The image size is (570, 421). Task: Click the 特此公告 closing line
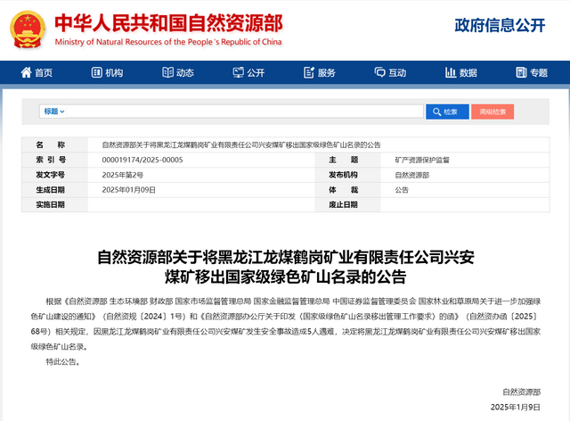click(63, 361)
